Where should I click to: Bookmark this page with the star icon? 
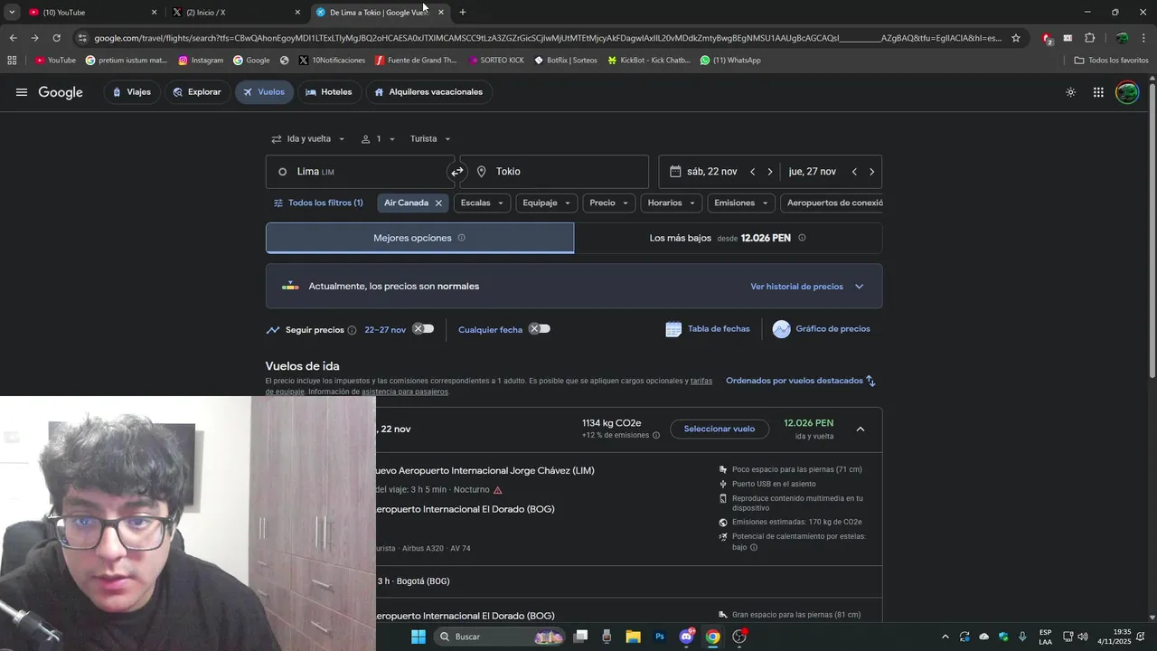pyautogui.click(x=1016, y=38)
